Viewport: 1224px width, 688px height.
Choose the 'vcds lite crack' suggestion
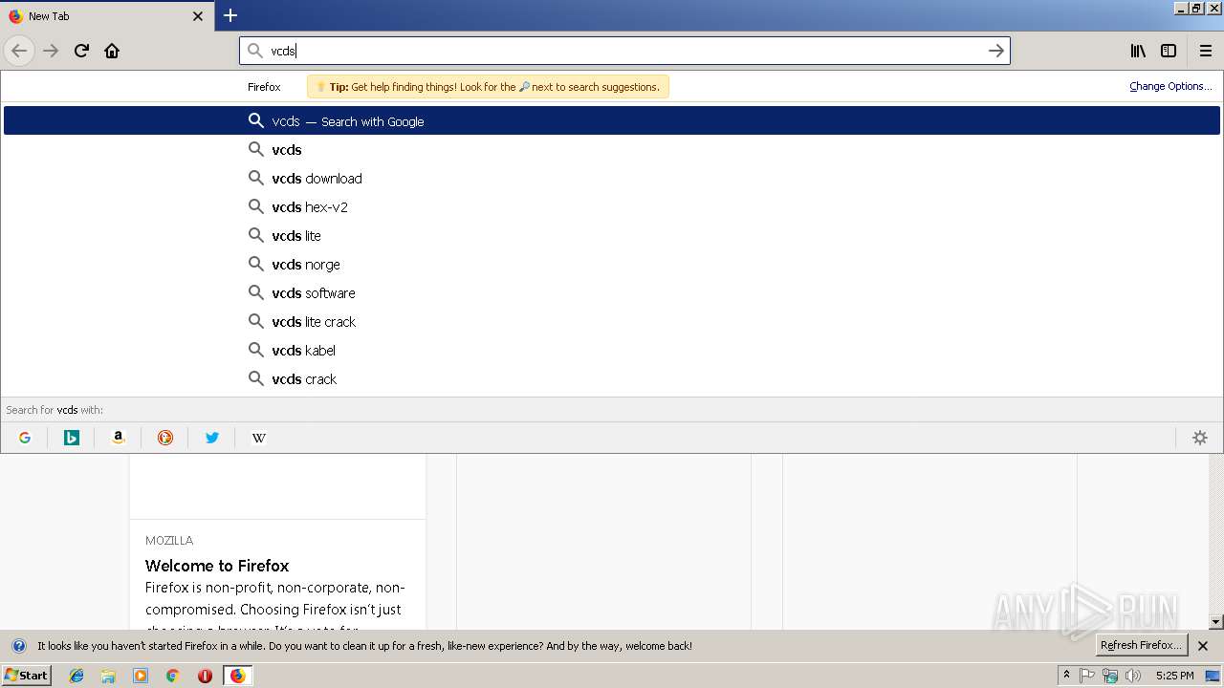(x=612, y=321)
